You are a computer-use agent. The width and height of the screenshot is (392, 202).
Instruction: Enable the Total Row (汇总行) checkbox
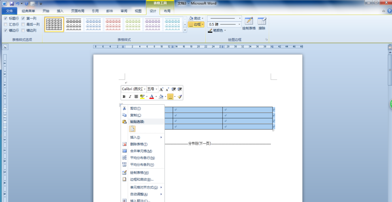pyautogui.click(x=6, y=24)
